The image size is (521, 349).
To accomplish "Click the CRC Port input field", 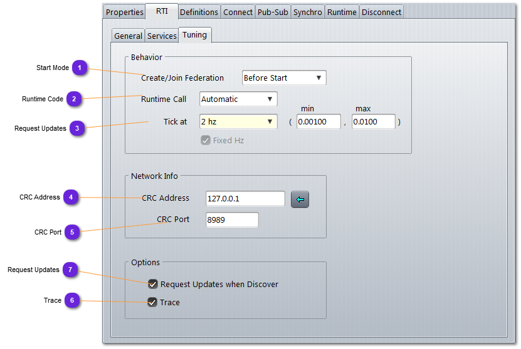I will (232, 220).
